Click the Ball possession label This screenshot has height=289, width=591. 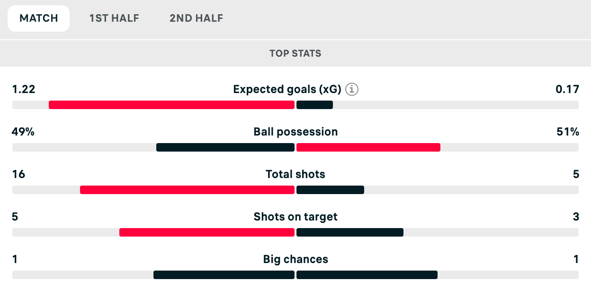[295, 132]
